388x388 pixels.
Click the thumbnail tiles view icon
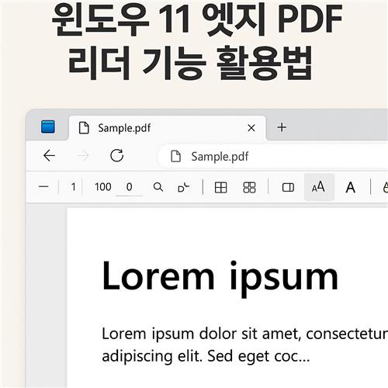(x=249, y=188)
